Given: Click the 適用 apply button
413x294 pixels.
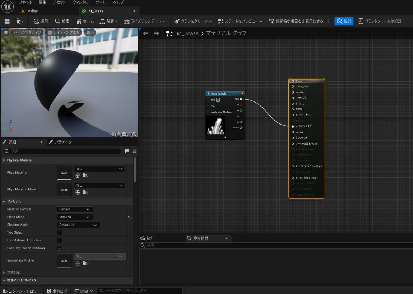Looking at the screenshot, I should (41, 21).
